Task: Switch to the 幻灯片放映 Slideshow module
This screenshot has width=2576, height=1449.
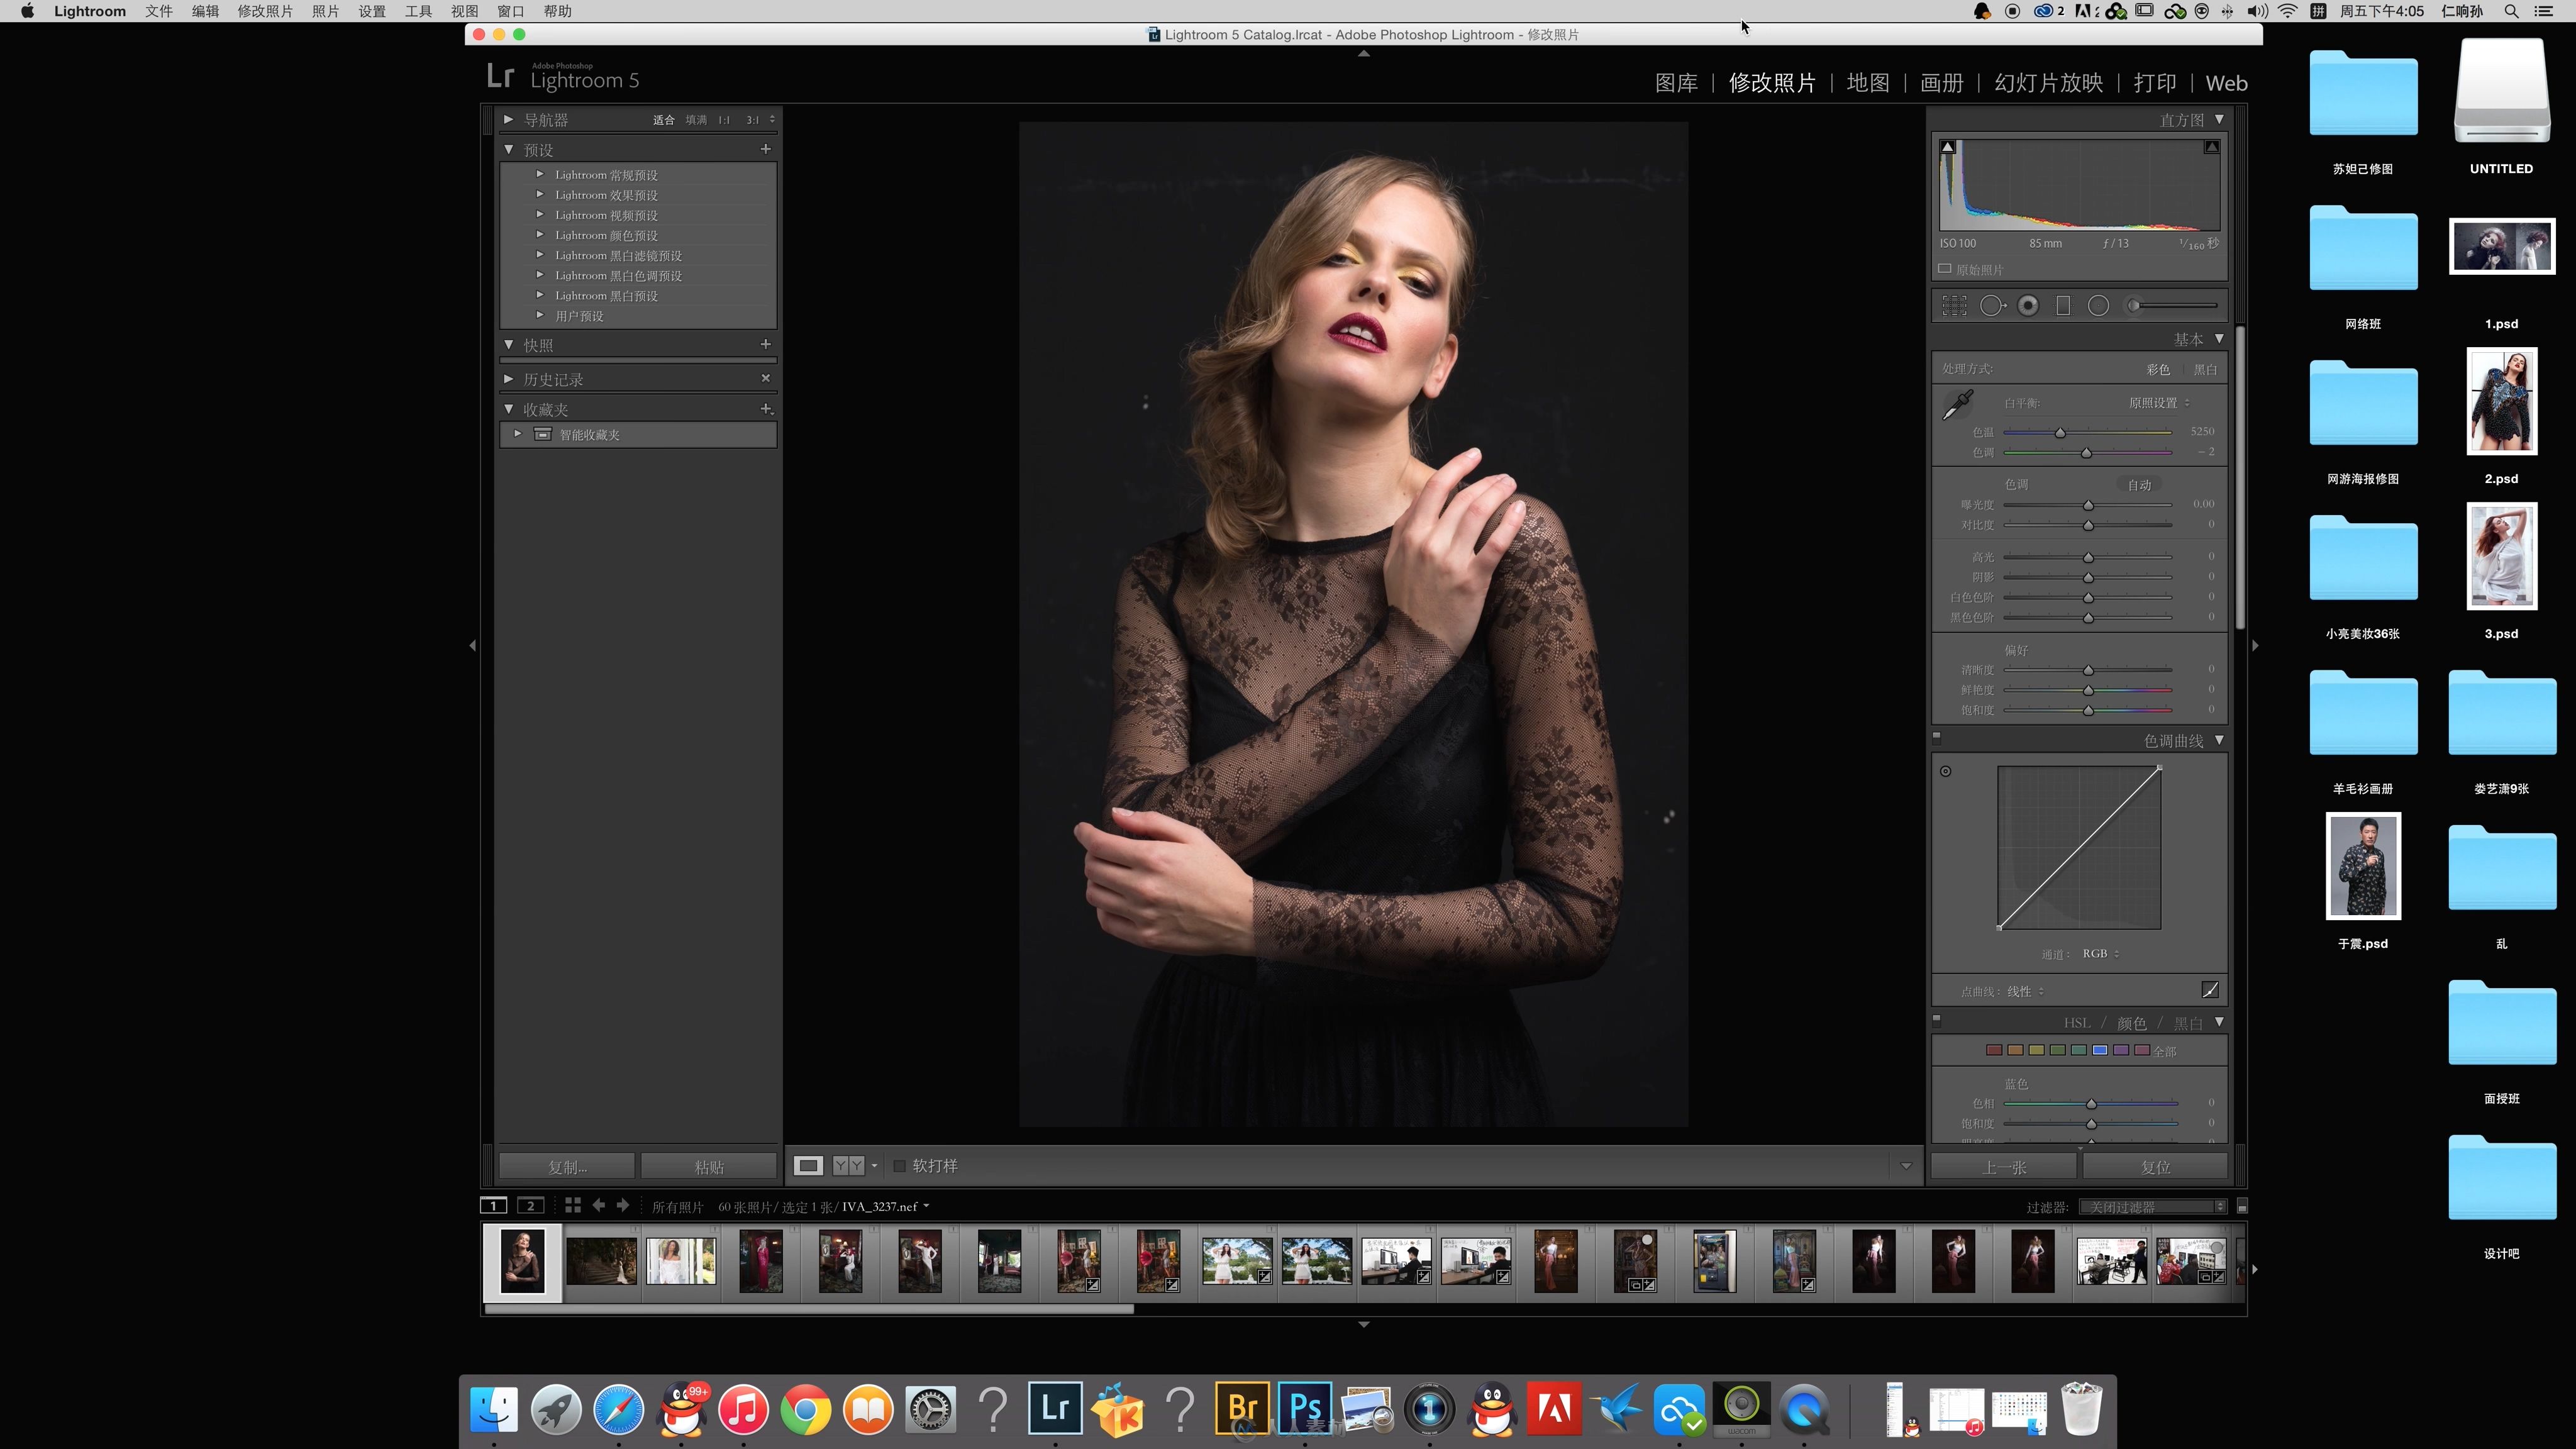Action: pos(2048,83)
